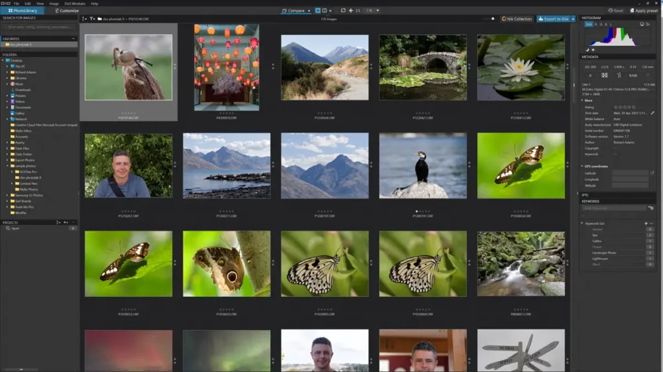The height and width of the screenshot is (372, 663).
Task: Open the Compare dropdown arrow
Action: click(309, 10)
